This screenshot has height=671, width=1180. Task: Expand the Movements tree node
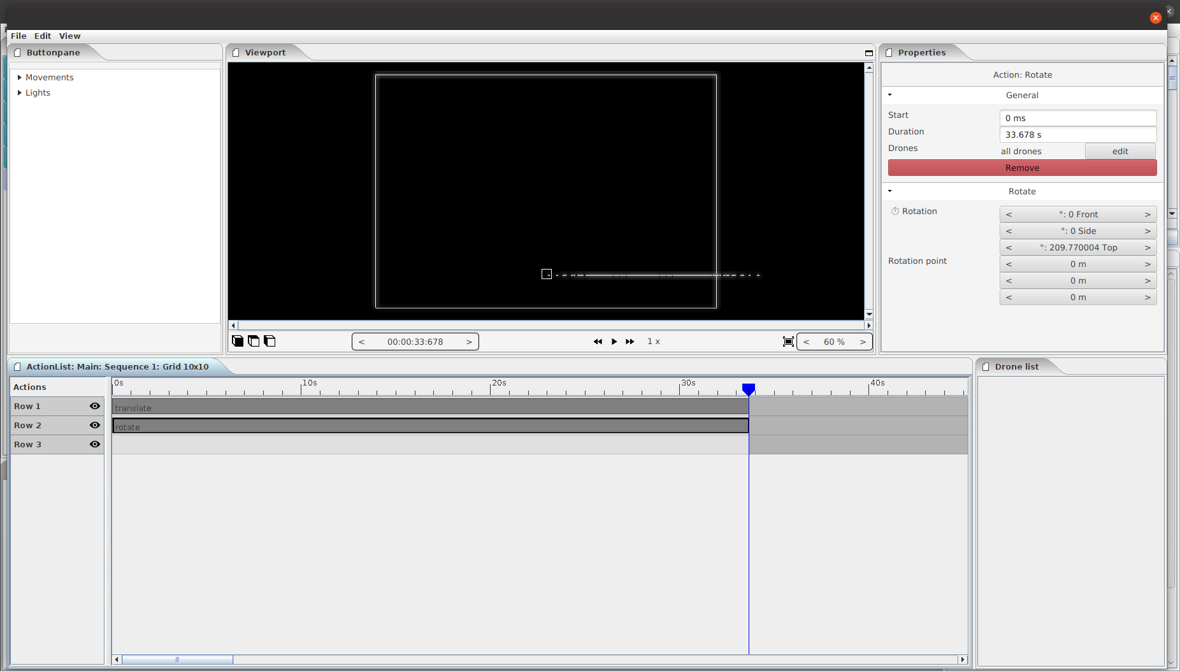[x=19, y=77]
